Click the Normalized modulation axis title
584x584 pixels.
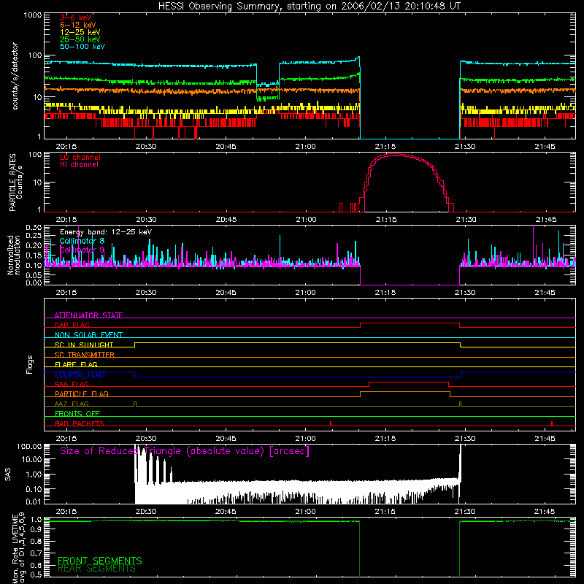point(13,255)
